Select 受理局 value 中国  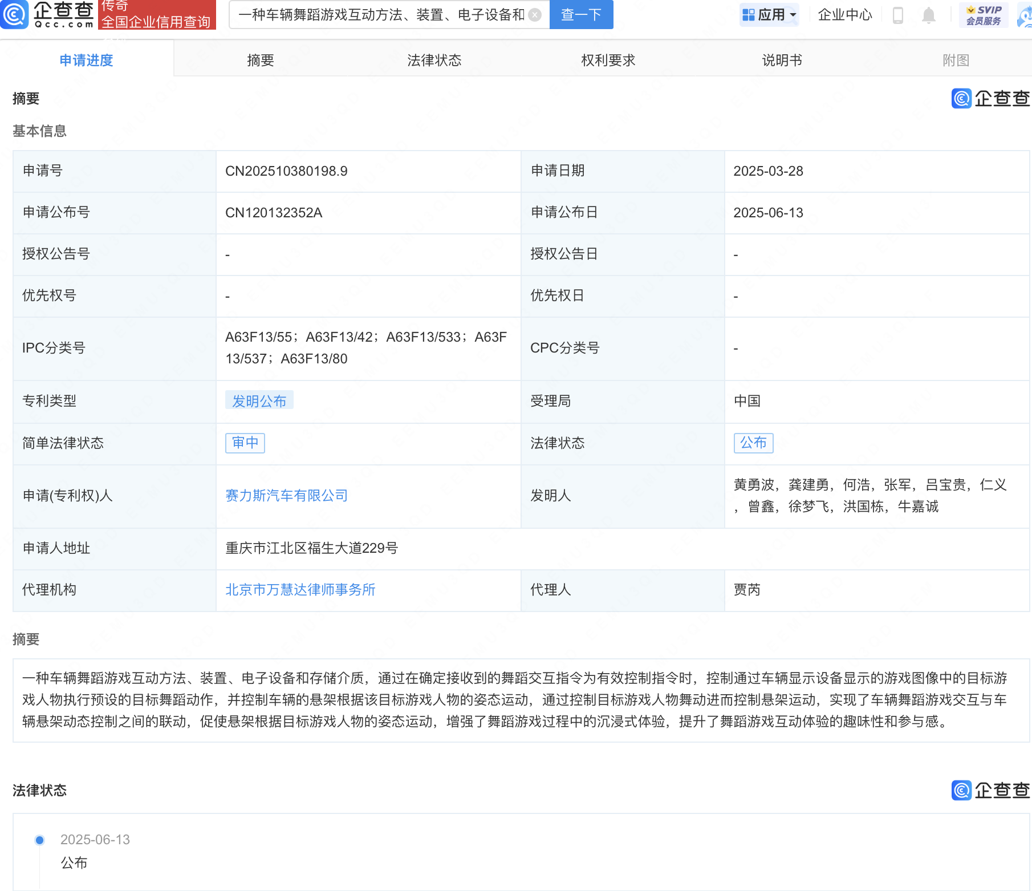click(747, 401)
